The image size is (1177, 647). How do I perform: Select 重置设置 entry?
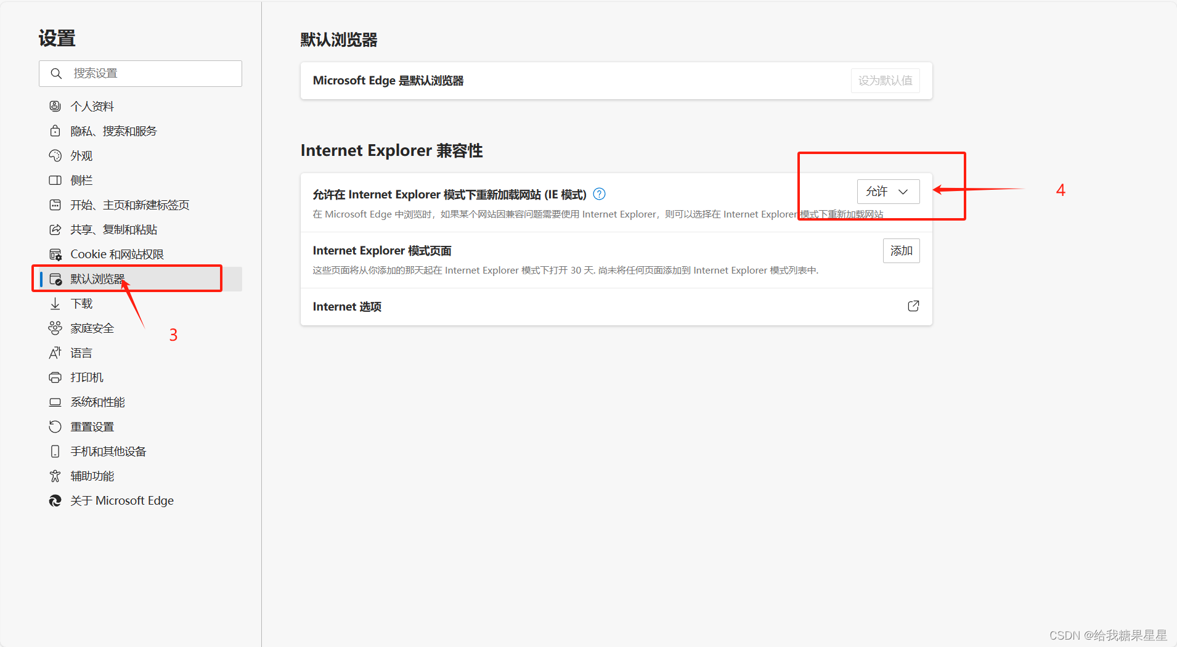pyautogui.click(x=141, y=426)
